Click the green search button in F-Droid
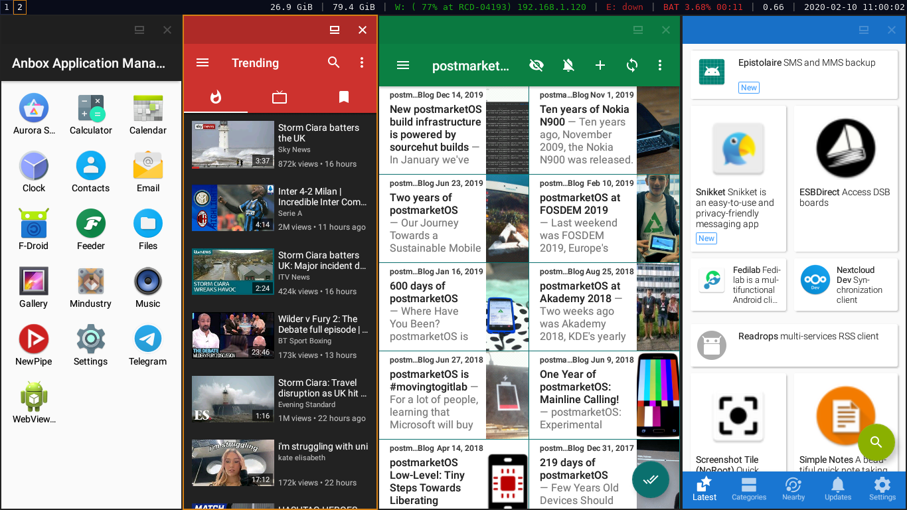907x510 pixels. [x=876, y=442]
